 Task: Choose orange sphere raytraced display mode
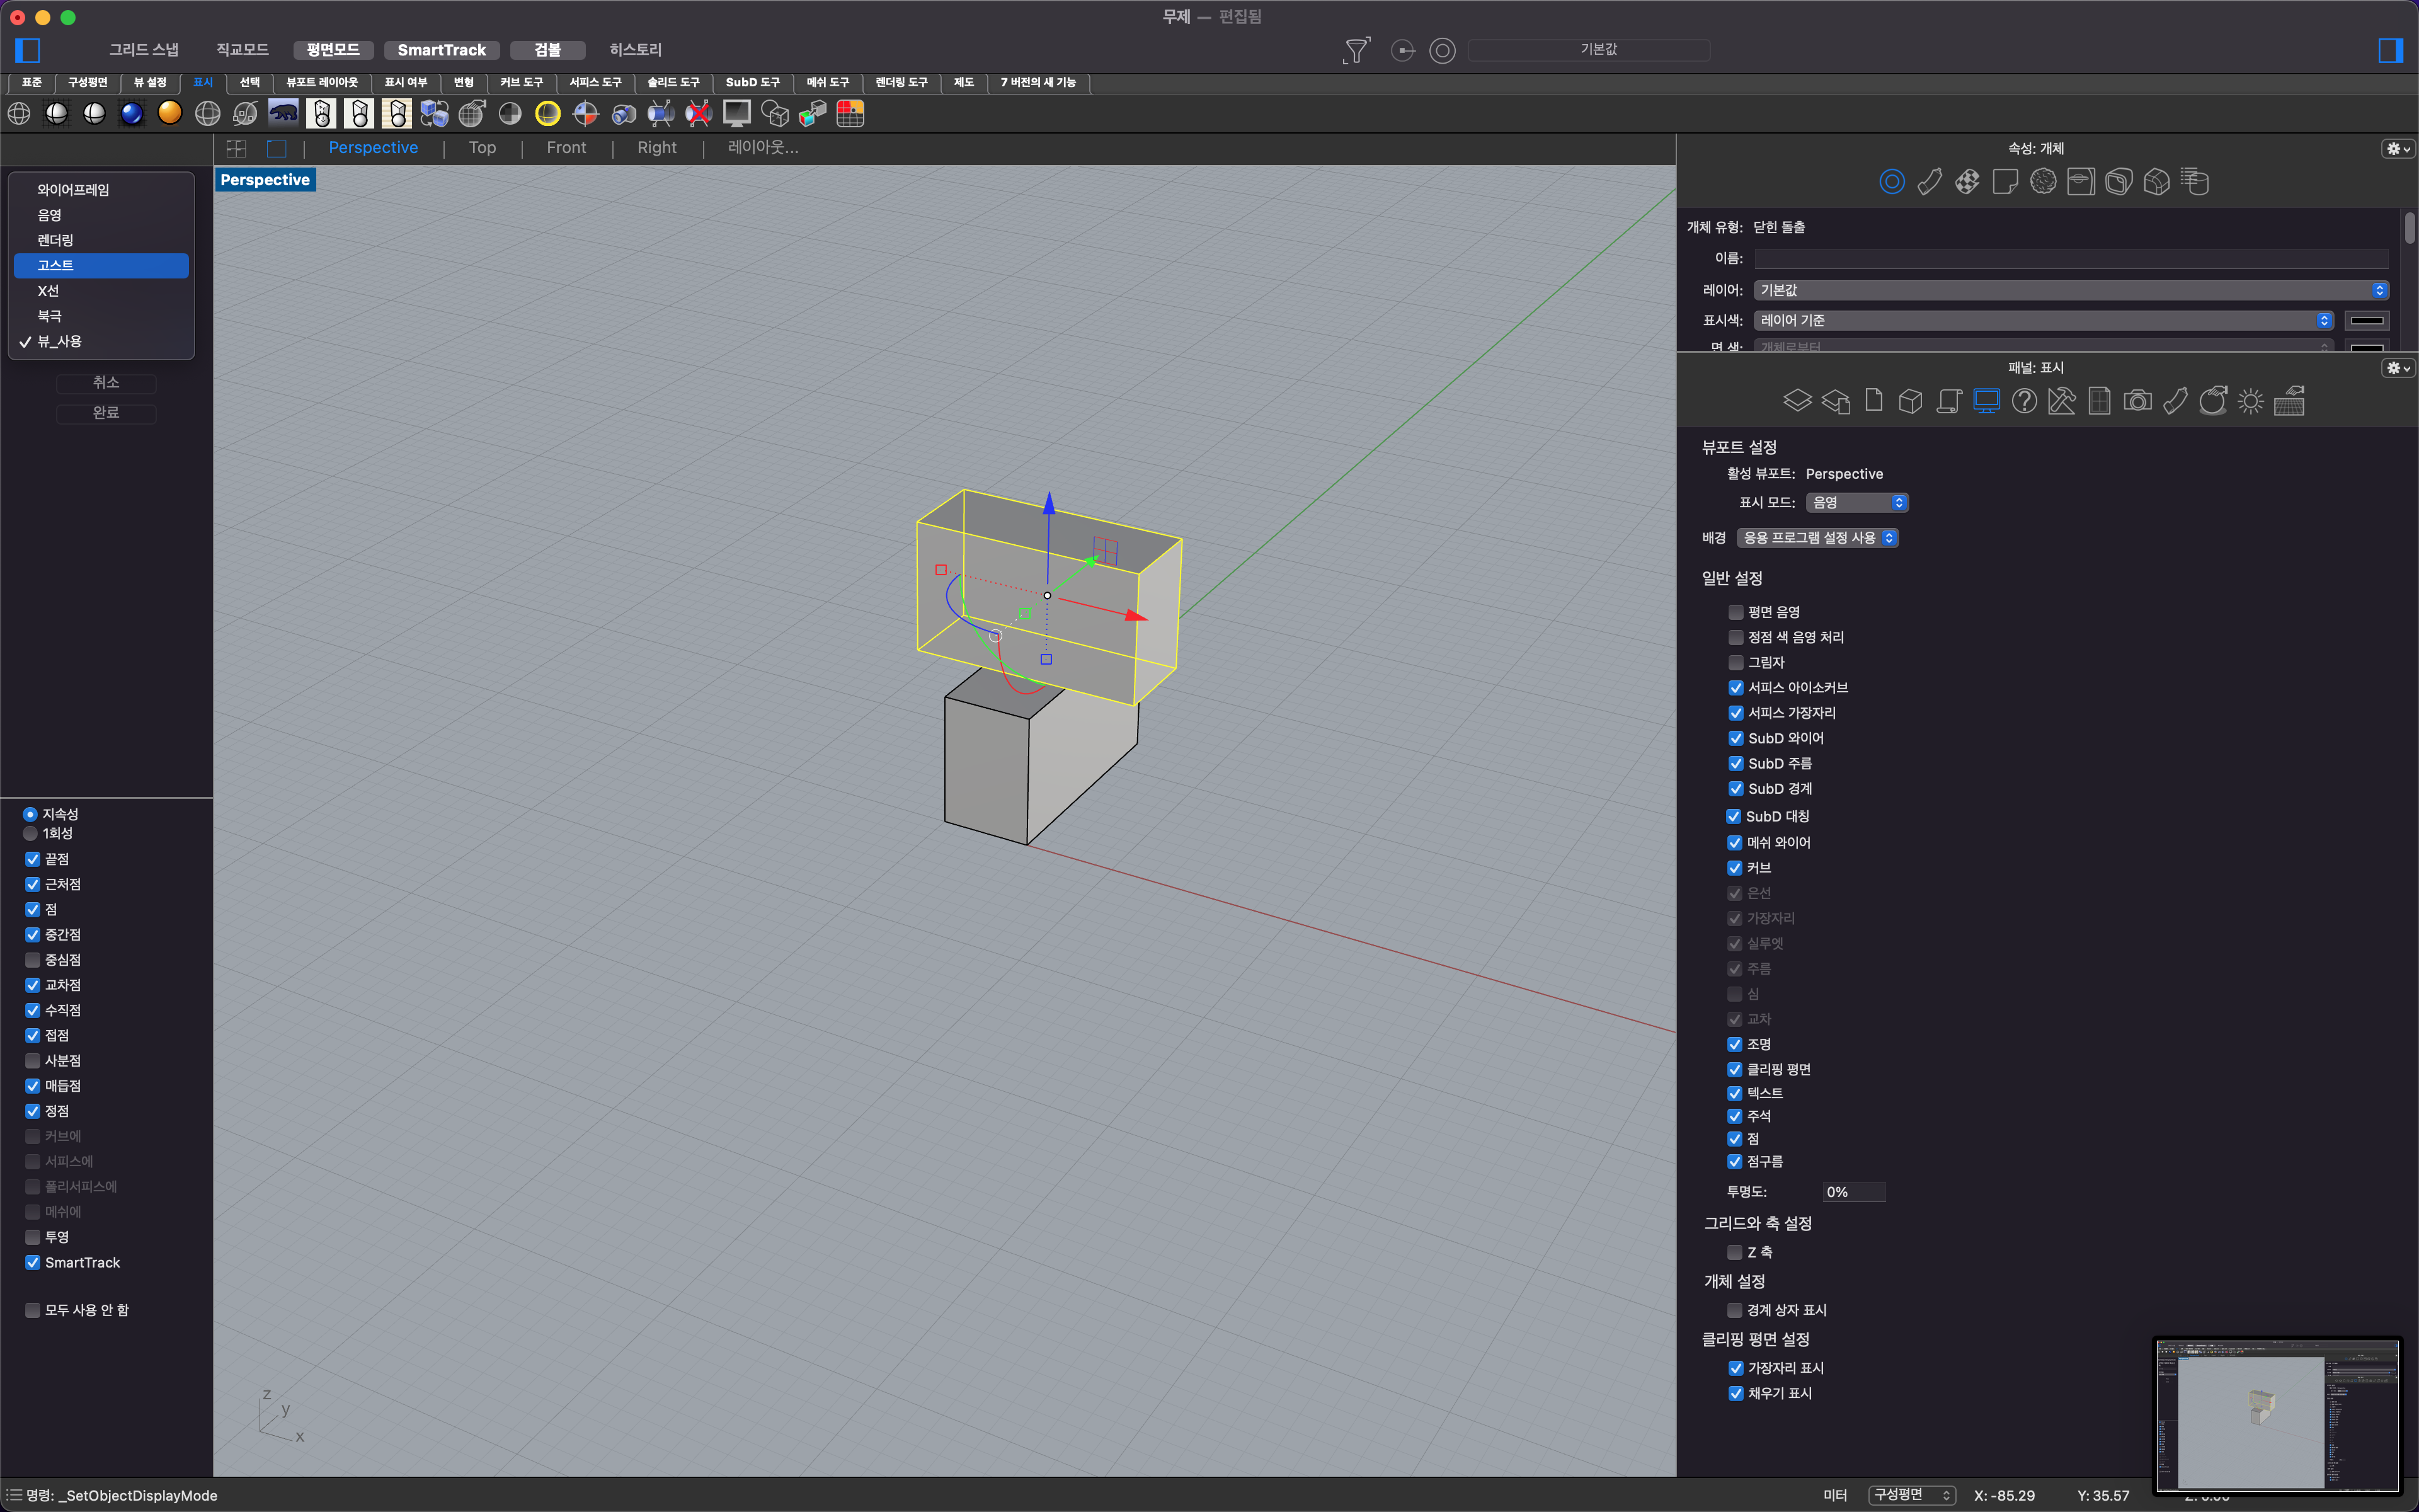coord(170,114)
